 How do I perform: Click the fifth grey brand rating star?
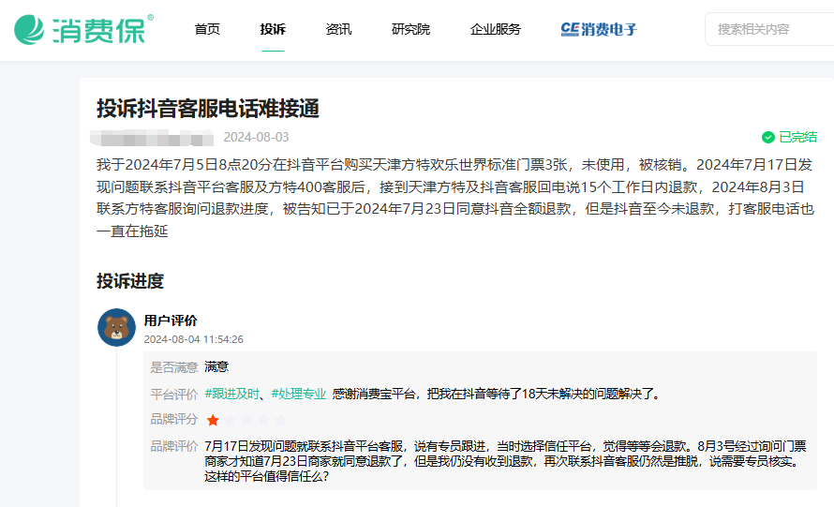tap(279, 420)
